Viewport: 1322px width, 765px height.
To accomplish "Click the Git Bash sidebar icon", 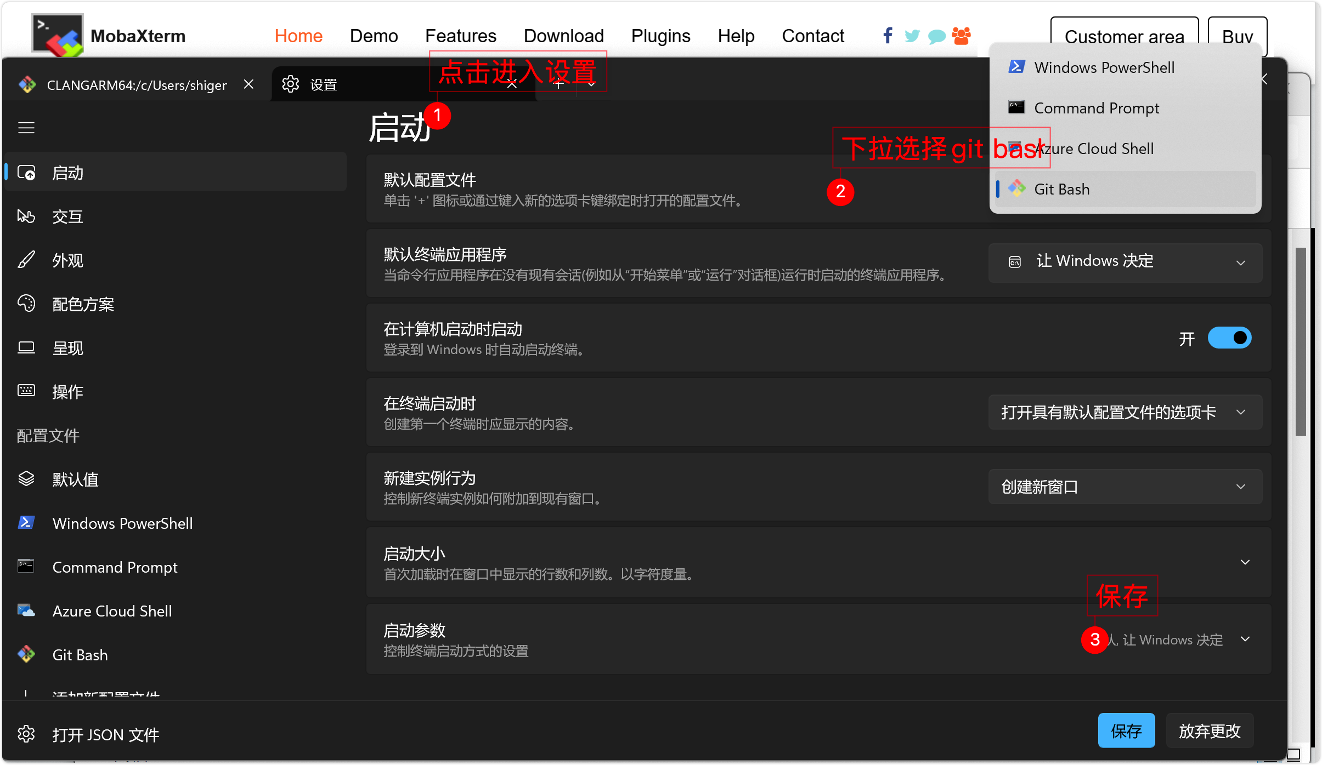I will tap(26, 654).
